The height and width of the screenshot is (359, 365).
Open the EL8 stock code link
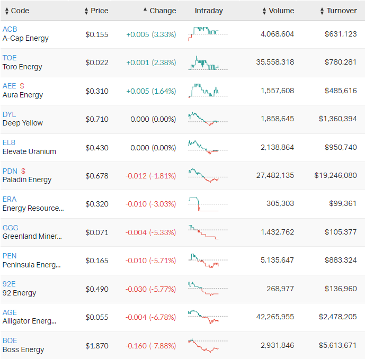tap(9, 142)
